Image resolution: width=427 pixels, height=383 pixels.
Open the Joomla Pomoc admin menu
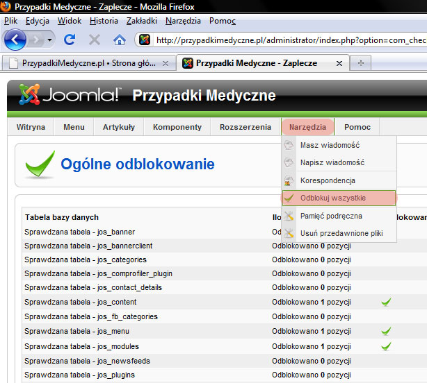click(357, 127)
